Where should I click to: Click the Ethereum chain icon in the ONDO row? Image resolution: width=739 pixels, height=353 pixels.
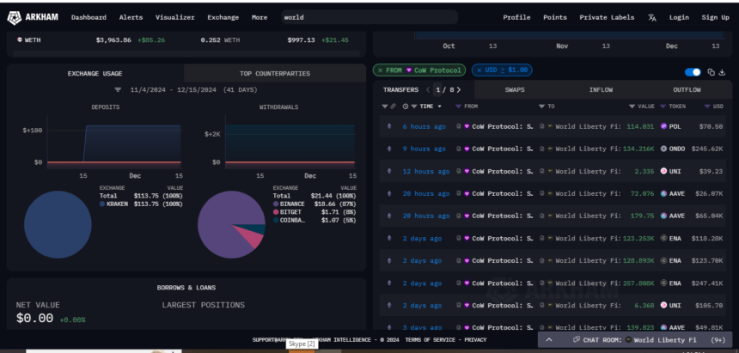coord(389,149)
